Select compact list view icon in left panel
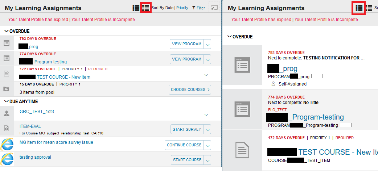378x171 pixels. coord(145,8)
